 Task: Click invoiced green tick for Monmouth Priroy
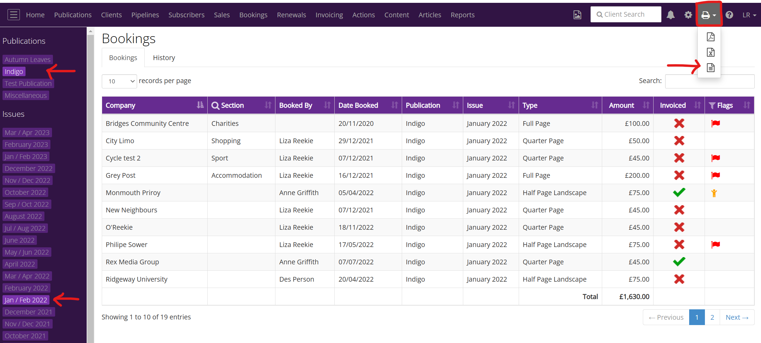pyautogui.click(x=679, y=192)
